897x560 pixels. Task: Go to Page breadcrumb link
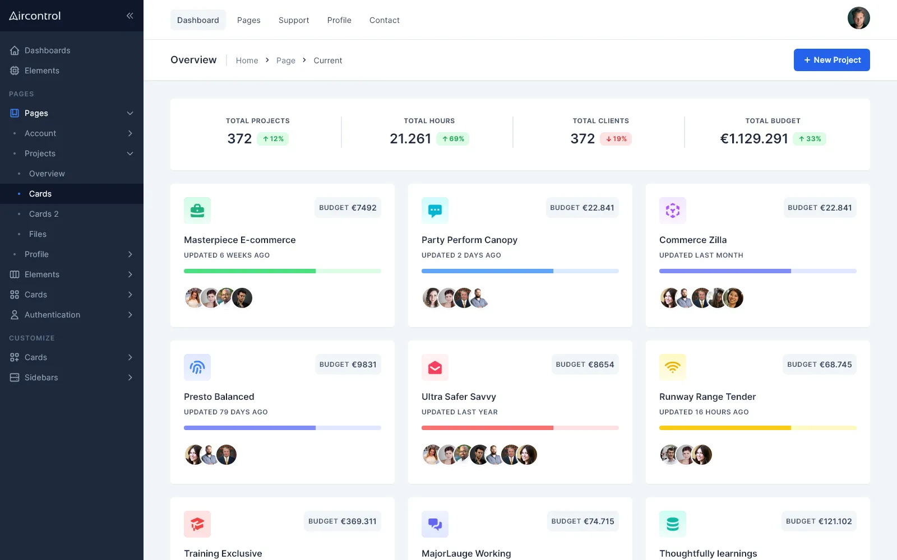(286, 60)
